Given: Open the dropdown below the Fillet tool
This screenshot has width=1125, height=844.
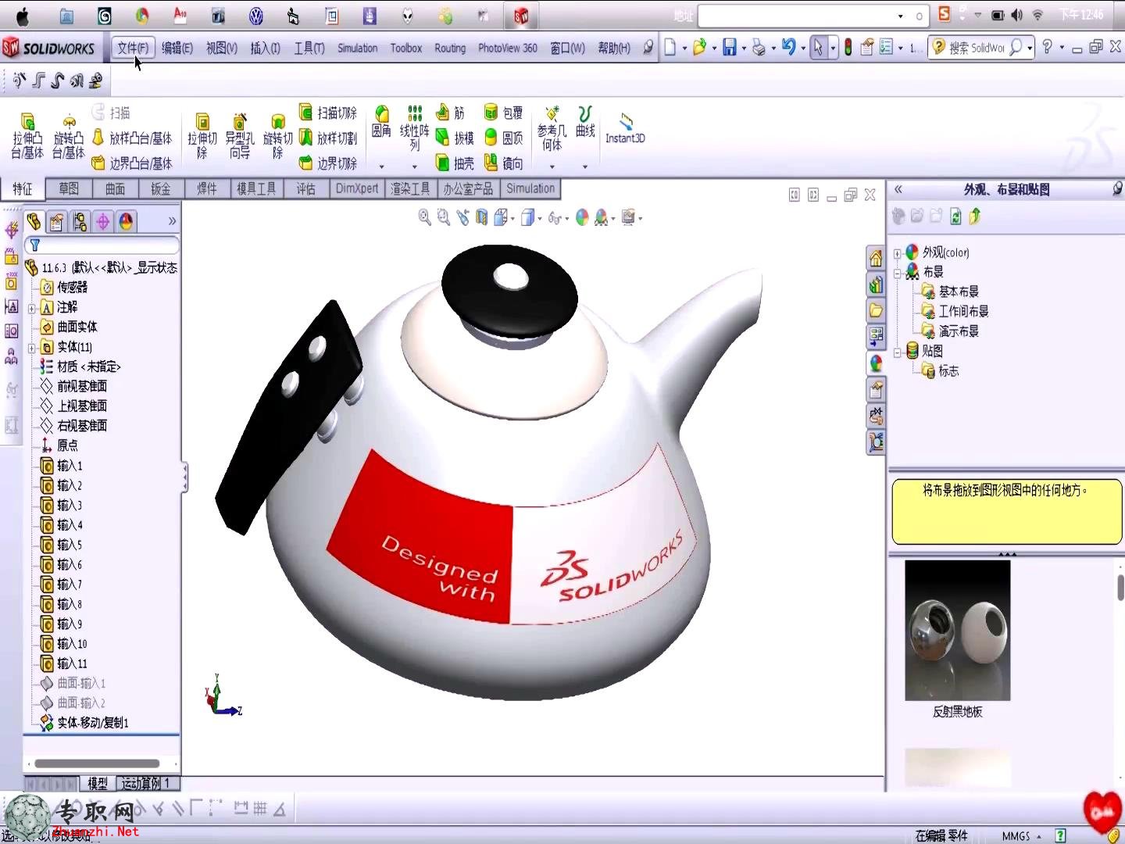Looking at the screenshot, I should (x=381, y=166).
